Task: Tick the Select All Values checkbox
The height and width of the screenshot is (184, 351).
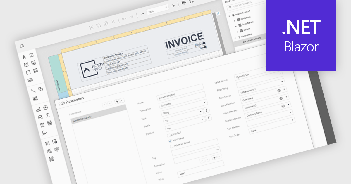Action: (x=172, y=147)
